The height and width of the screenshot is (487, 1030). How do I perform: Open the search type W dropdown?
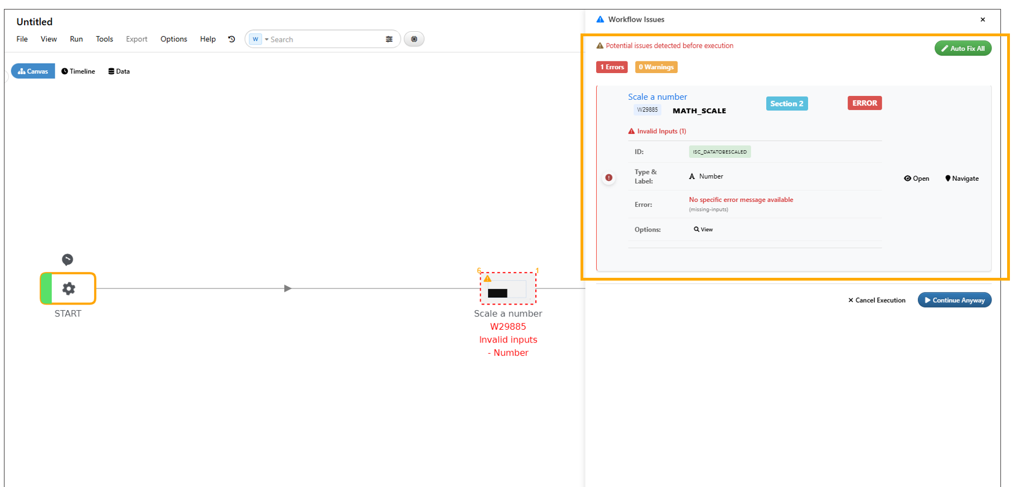point(258,39)
